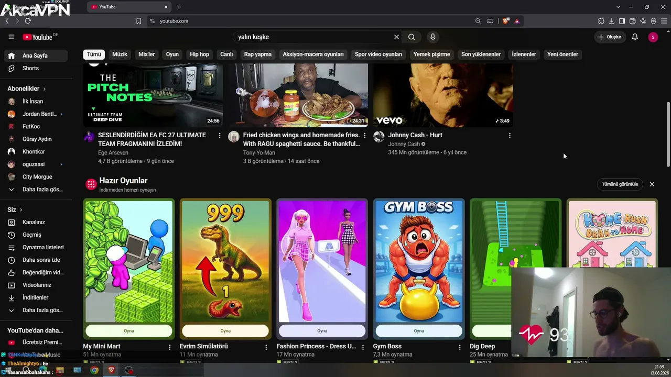Go to the YouTube logo home link
Screen dimensions: 671x377
tap(37, 37)
